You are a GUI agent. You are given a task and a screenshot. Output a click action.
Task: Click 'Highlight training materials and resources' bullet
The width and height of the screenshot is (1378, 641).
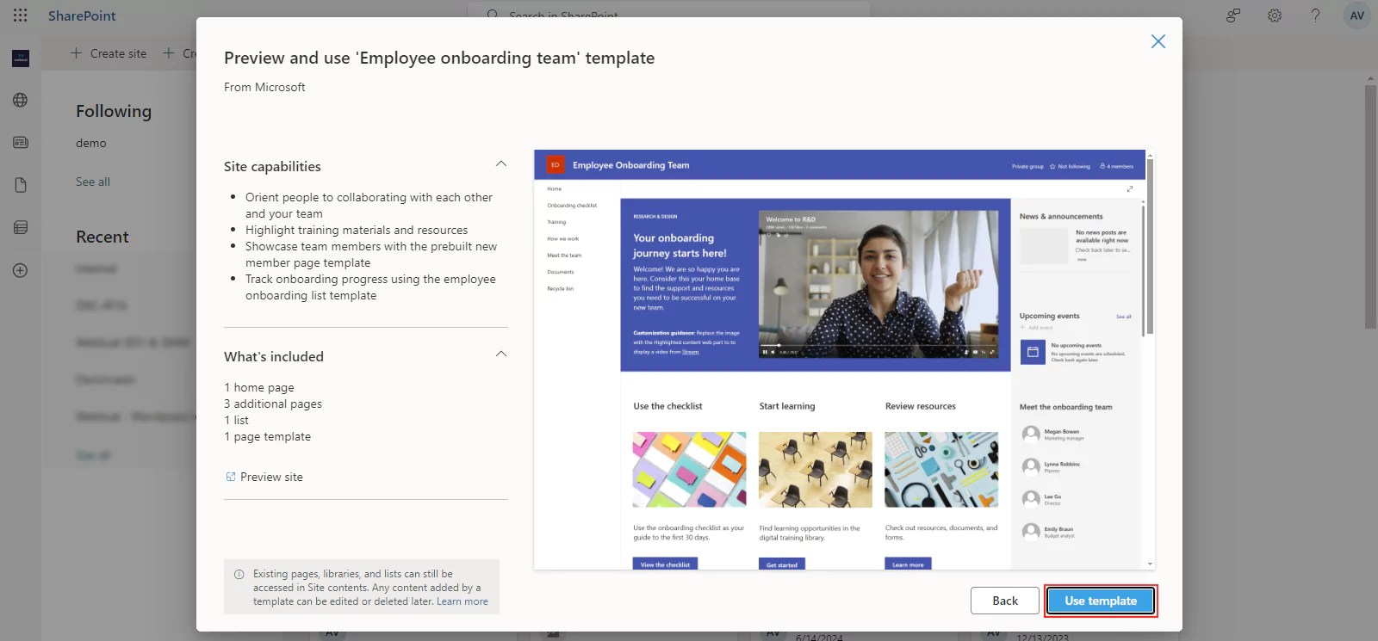pyautogui.click(x=357, y=230)
